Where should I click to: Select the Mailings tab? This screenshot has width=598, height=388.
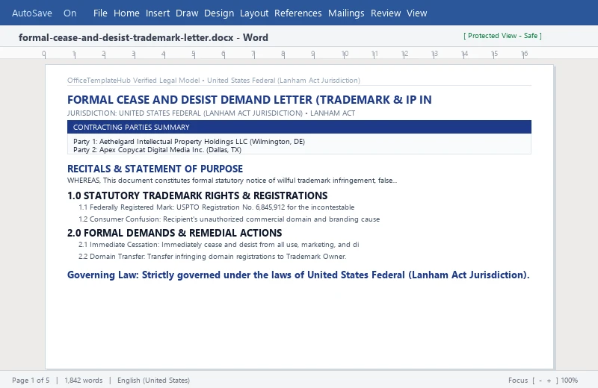click(x=346, y=13)
